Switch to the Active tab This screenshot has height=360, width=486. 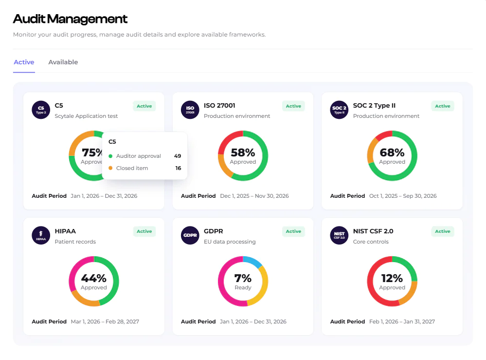click(x=24, y=62)
